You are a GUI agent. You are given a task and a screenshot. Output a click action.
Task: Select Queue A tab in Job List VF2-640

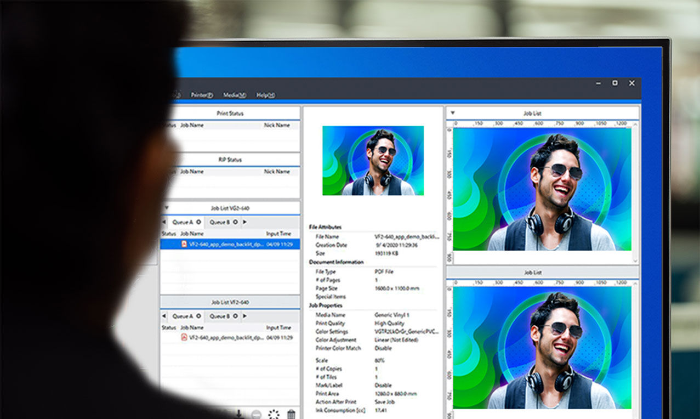coord(183,316)
